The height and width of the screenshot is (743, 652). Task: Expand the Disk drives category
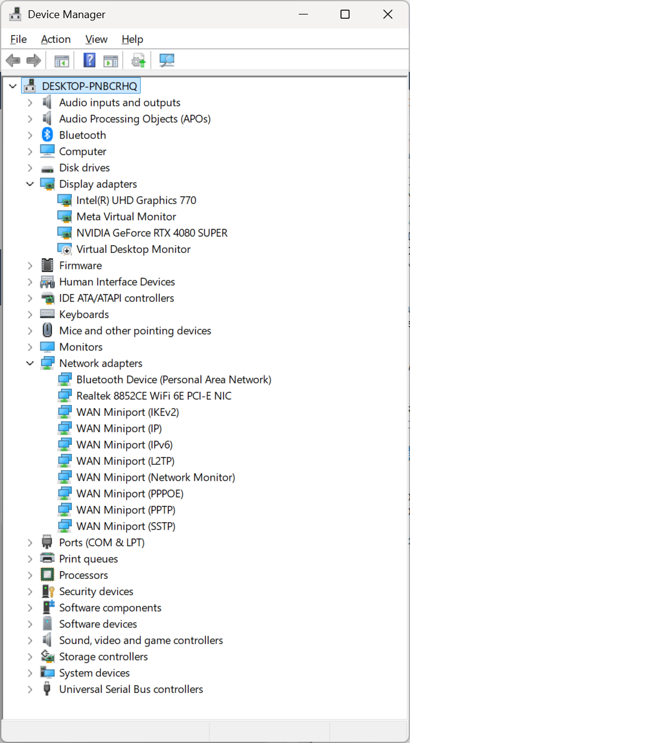point(30,168)
